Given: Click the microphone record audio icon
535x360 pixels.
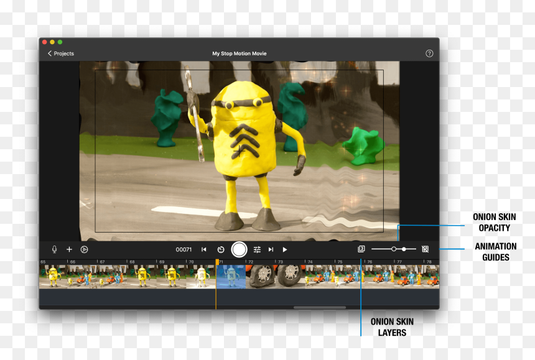Looking at the screenshot, I should (x=54, y=249).
